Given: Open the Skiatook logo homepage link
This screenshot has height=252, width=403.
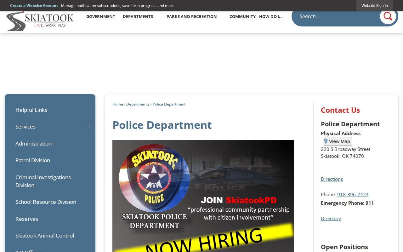Looking at the screenshot, I should point(40,21).
